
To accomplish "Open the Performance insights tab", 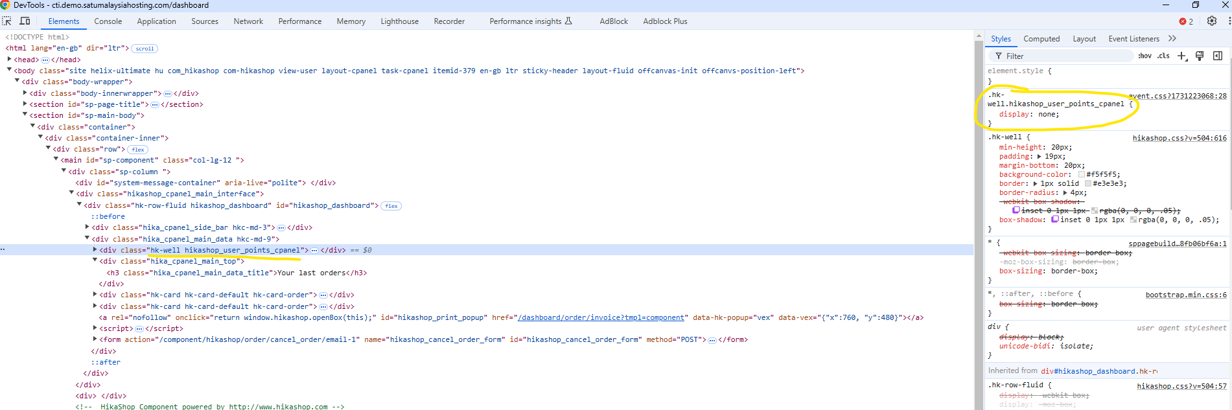I will coord(531,21).
